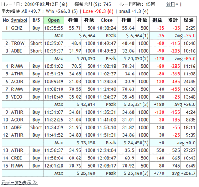Select RIMM symbol in row 7
This screenshot has height=187, width=199.
pyautogui.click(x=17, y=89)
